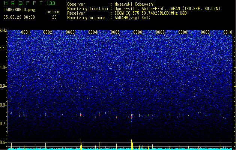
Task: Click the 0608 time marker
Action: [183, 32]
